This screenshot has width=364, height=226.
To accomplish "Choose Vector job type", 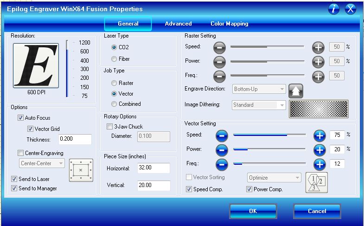I will (x=114, y=94).
